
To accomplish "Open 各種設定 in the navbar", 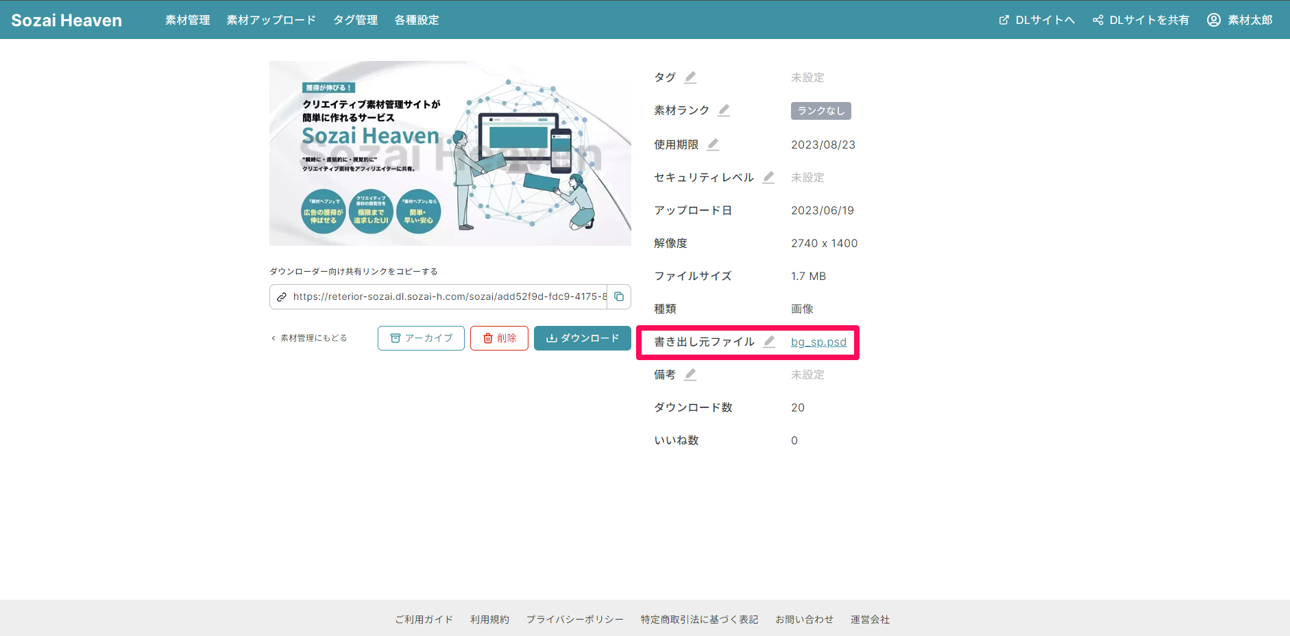I will 417,20.
